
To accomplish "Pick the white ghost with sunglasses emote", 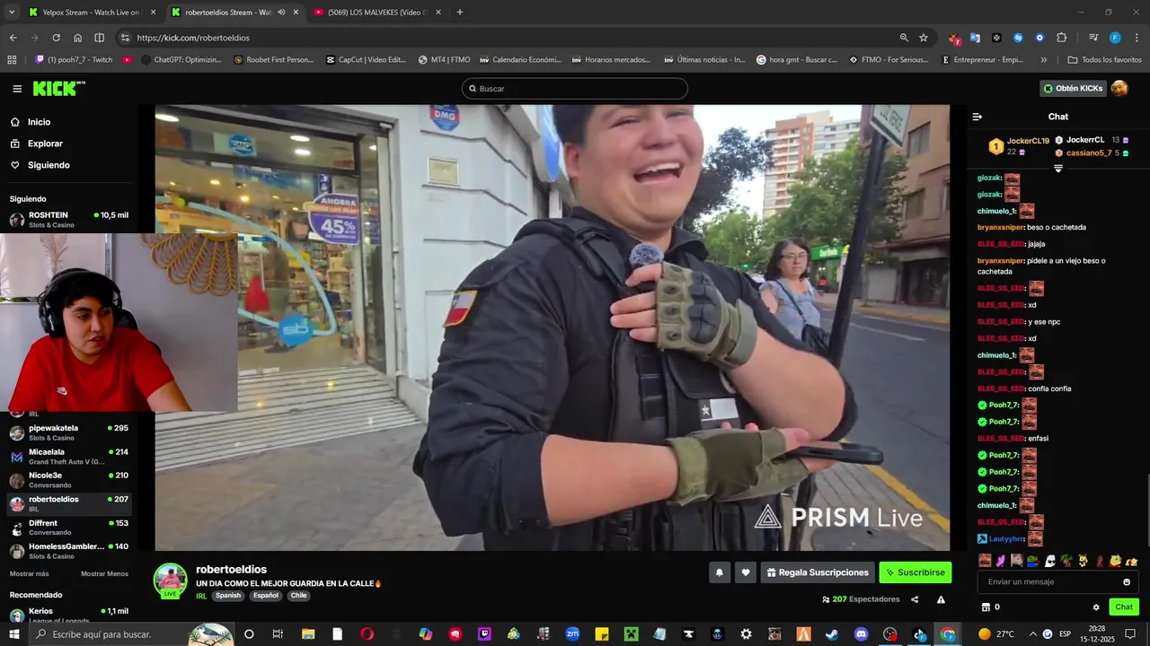I will [x=1050, y=561].
